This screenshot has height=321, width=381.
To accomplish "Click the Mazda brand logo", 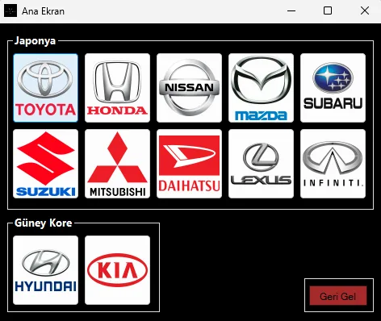I will (x=261, y=88).
